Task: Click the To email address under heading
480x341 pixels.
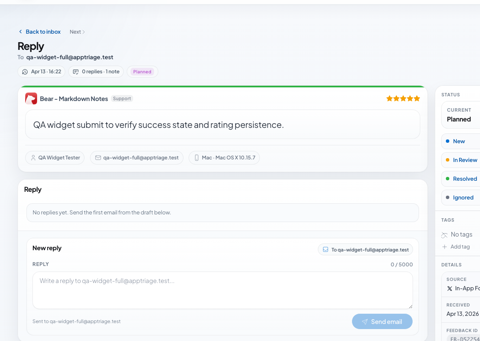Action: (70, 57)
